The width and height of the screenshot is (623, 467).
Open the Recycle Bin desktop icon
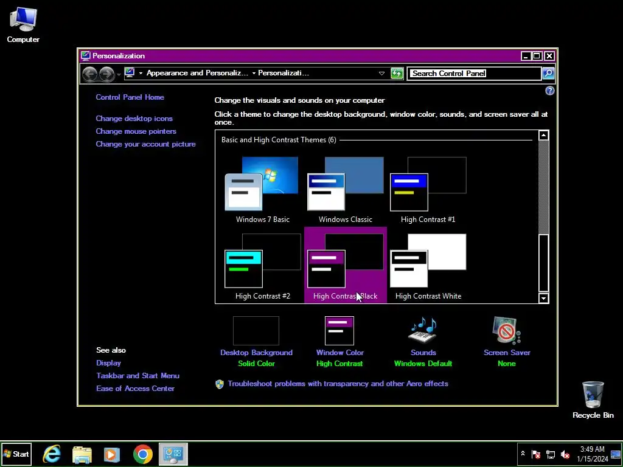[x=593, y=400]
